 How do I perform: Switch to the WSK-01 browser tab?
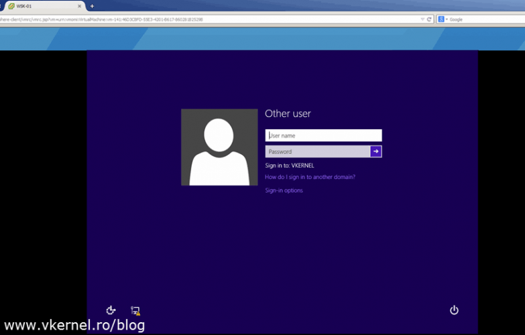click(44, 6)
